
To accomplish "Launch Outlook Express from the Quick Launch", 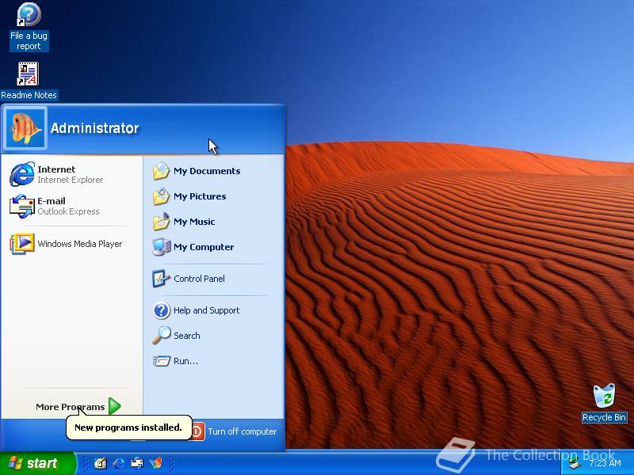I will click(x=137, y=463).
